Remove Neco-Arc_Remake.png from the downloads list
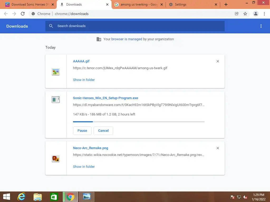 click(218, 148)
